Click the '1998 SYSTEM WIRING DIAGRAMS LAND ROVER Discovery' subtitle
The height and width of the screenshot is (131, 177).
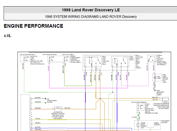[x=91, y=17]
